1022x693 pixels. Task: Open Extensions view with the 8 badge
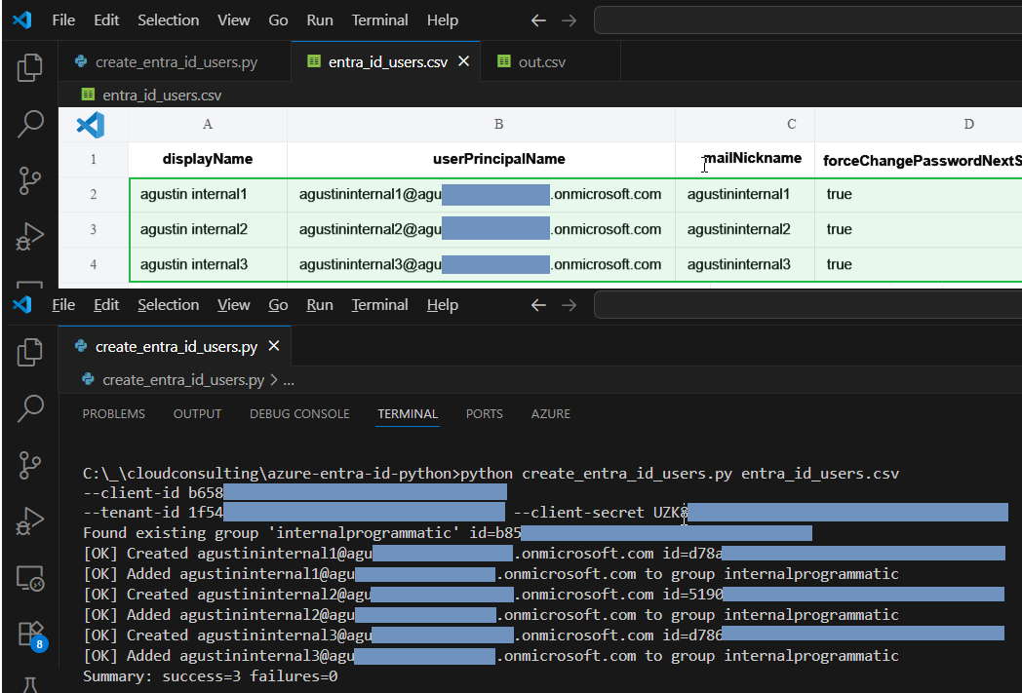[30, 635]
